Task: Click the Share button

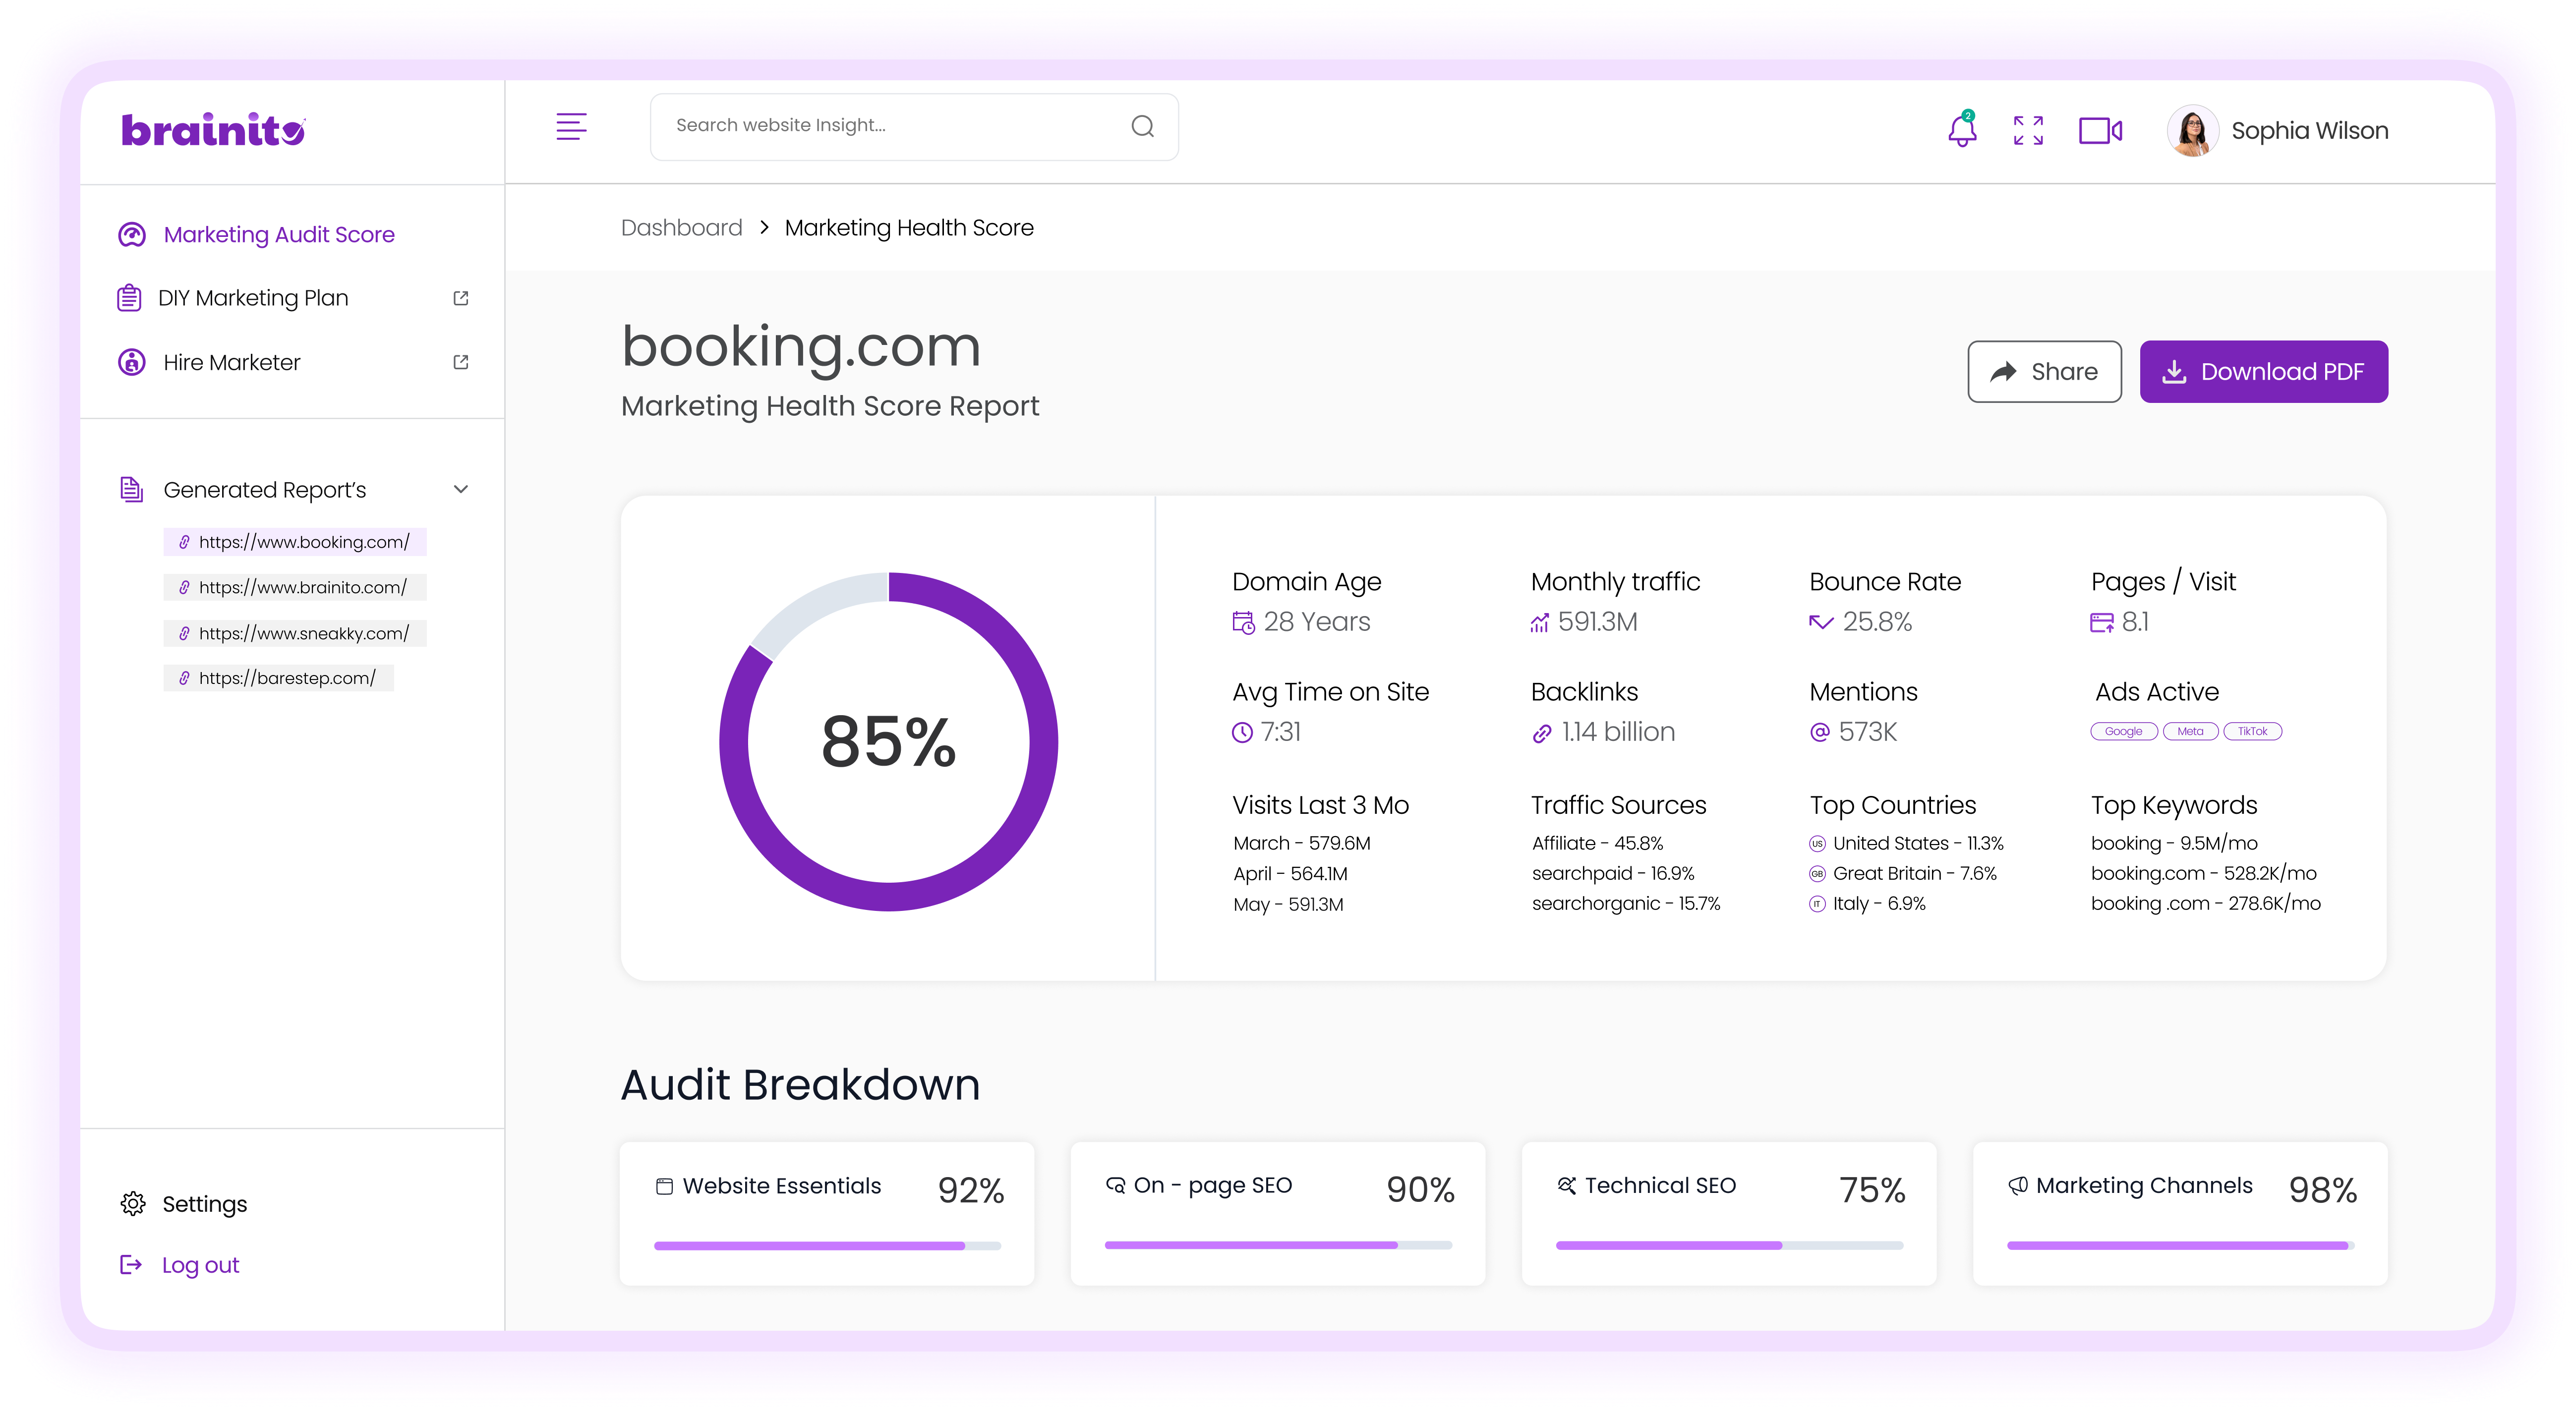Action: [2044, 372]
